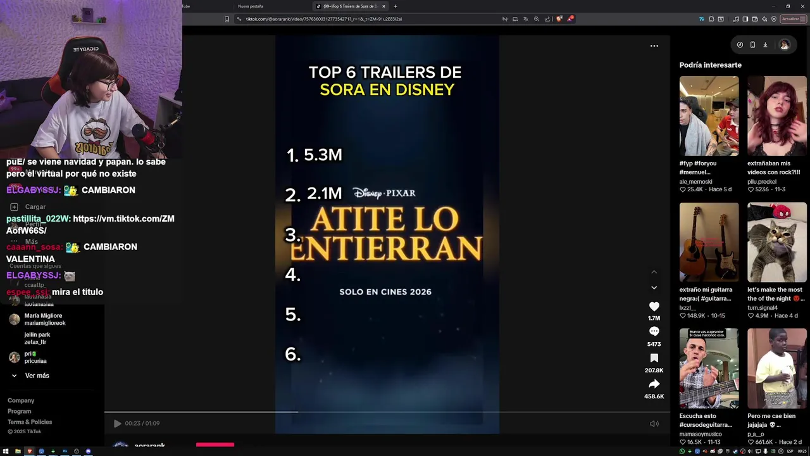Image resolution: width=810 pixels, height=456 pixels.
Task: Open the profile avatar menu
Action: pyautogui.click(x=785, y=44)
